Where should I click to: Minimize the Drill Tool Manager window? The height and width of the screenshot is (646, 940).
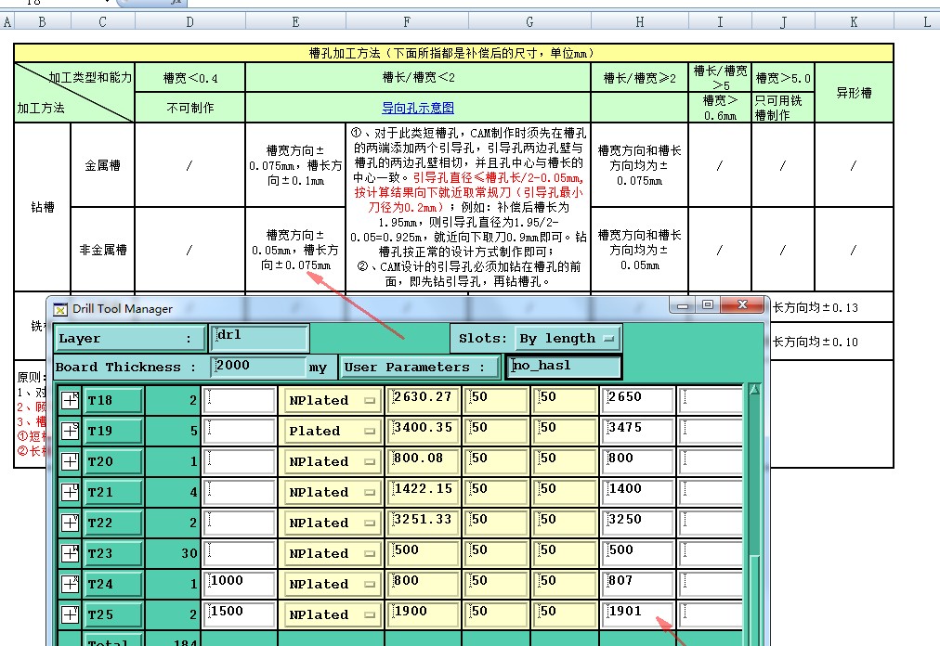click(x=682, y=304)
